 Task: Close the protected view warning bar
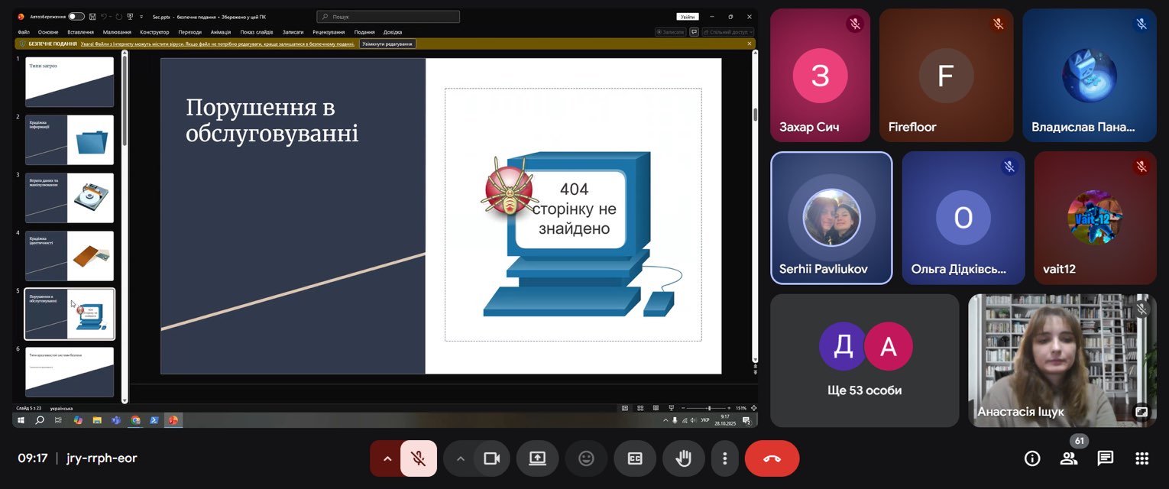(749, 44)
